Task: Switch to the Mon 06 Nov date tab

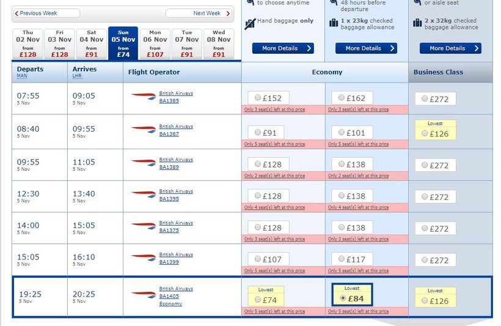Action: pyautogui.click(x=155, y=44)
